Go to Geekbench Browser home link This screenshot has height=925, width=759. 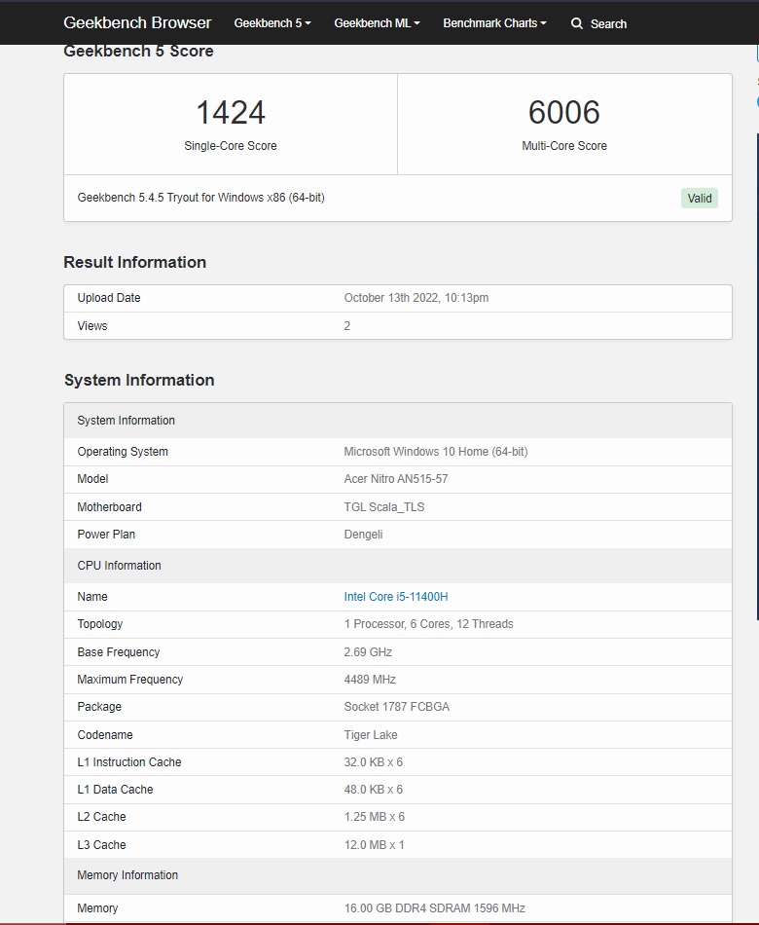coord(137,22)
